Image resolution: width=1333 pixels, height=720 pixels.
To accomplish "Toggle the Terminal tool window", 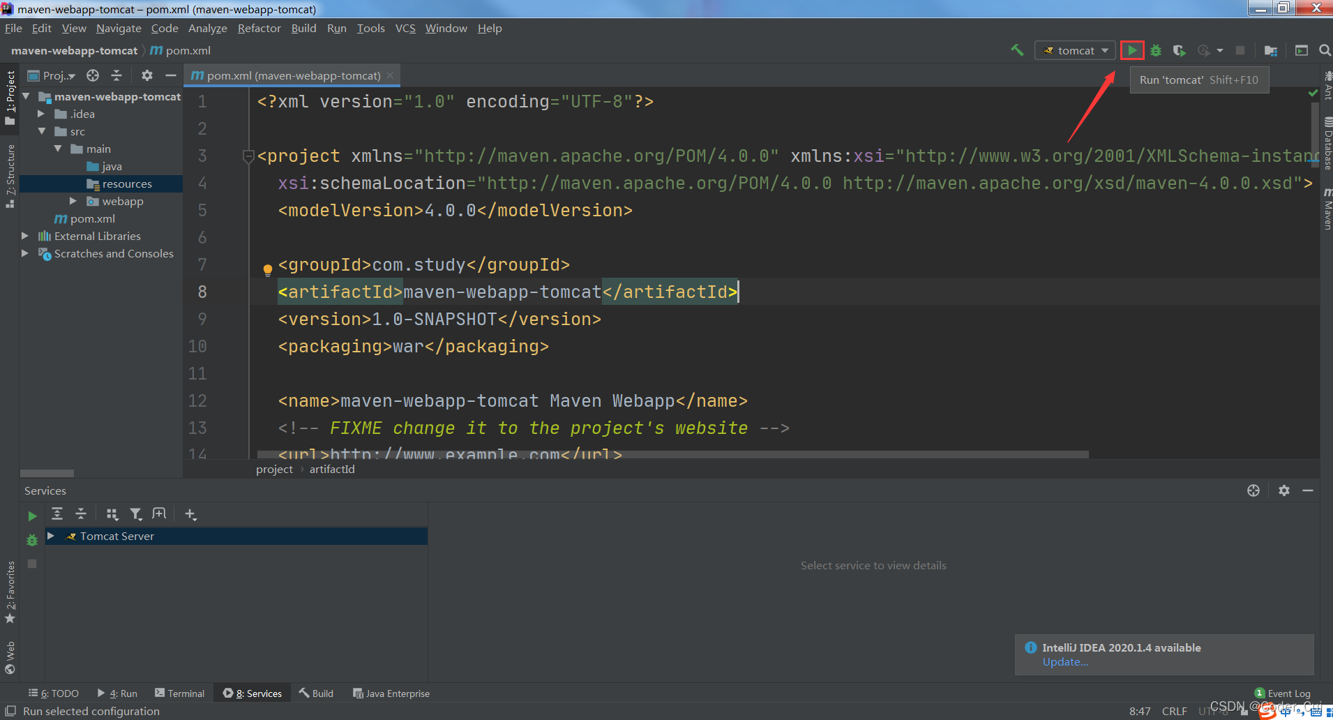I will (179, 693).
